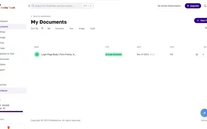Collapse sidebar using the chevron arrow
The image size is (207, 129).
29,6
